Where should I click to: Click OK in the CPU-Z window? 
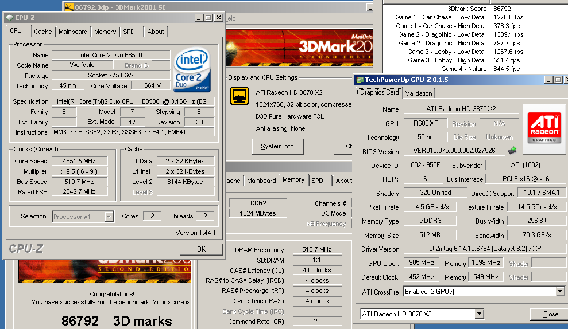[x=202, y=249]
